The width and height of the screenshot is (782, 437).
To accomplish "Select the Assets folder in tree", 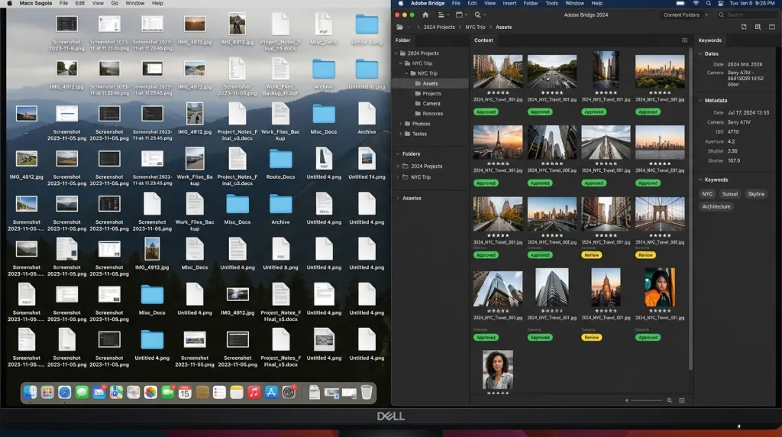I will [x=431, y=84].
